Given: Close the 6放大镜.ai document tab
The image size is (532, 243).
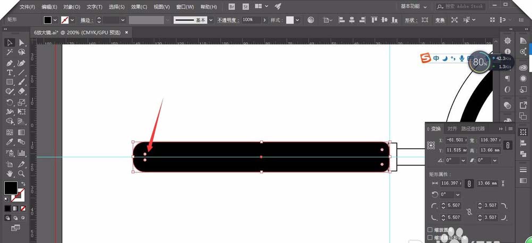Looking at the screenshot, I should click(127, 32).
